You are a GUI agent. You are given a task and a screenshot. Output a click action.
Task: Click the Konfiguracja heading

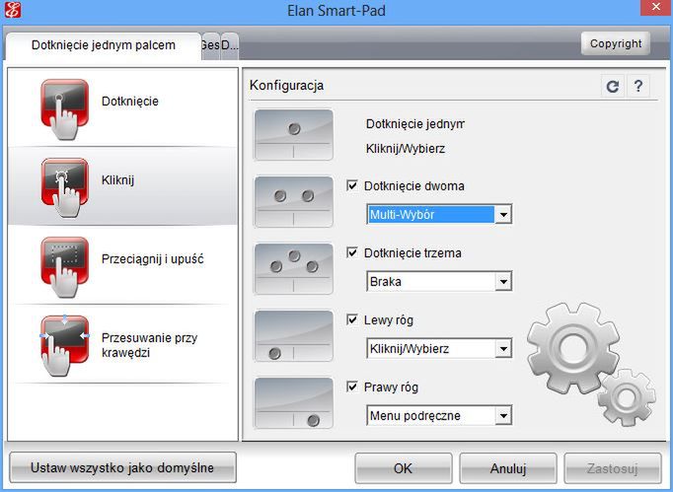(x=287, y=86)
